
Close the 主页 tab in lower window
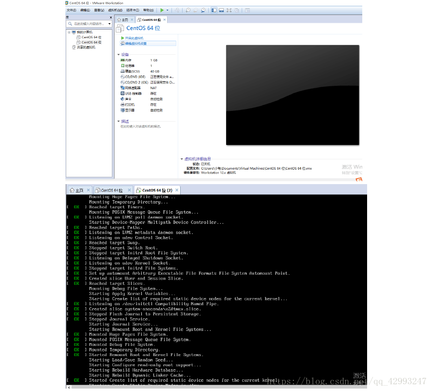click(x=89, y=190)
